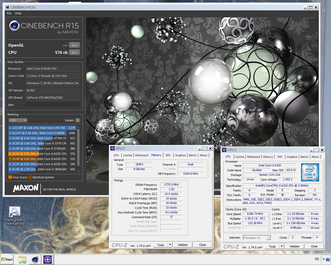Expand Tools dropdown arrow in CPU-Z CPU window
331x265 pixels.
coord(282,247)
